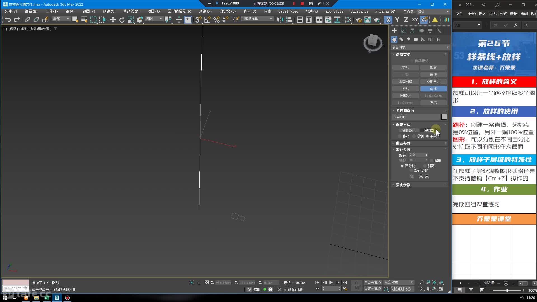Click the 放样 (Loft) object type button
This screenshot has width=537, height=302.
(433, 89)
